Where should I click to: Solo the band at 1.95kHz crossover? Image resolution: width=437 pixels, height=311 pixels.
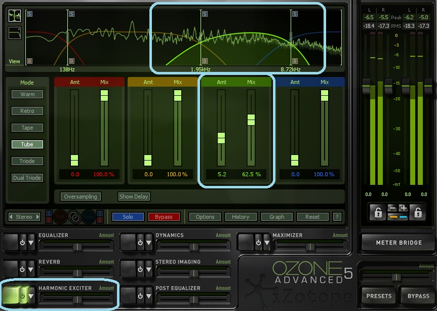pos(205,14)
